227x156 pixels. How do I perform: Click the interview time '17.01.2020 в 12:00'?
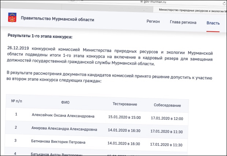point(167,118)
